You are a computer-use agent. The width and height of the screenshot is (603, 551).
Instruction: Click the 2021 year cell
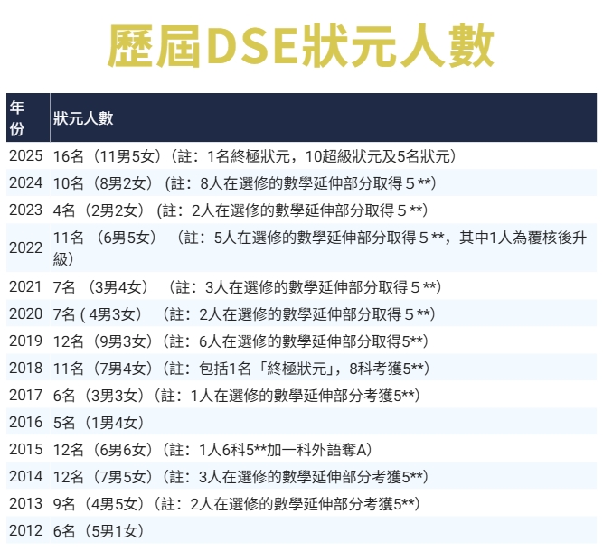coord(28,286)
